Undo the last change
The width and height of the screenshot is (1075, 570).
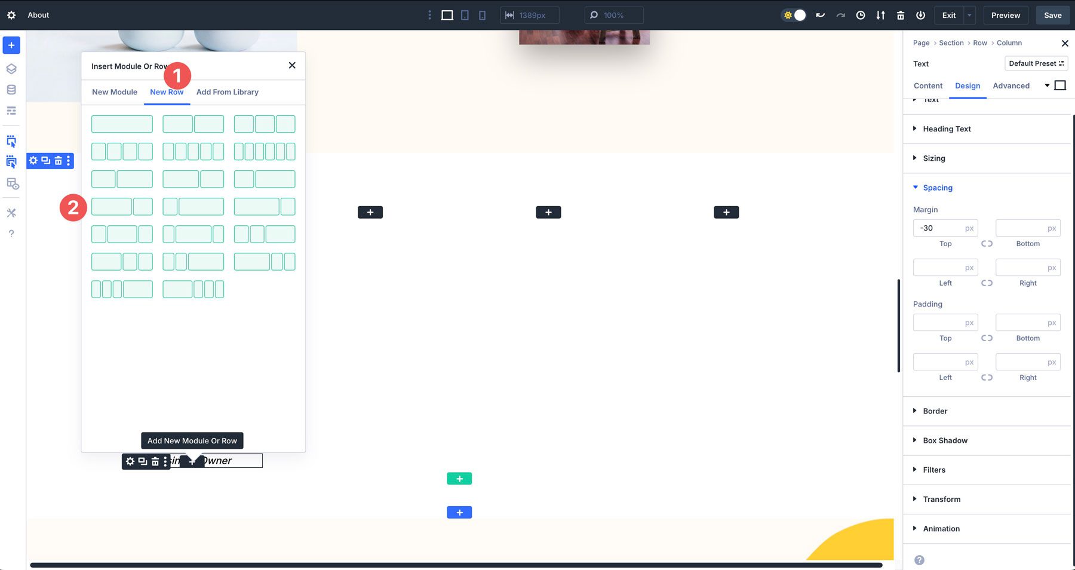[819, 15]
